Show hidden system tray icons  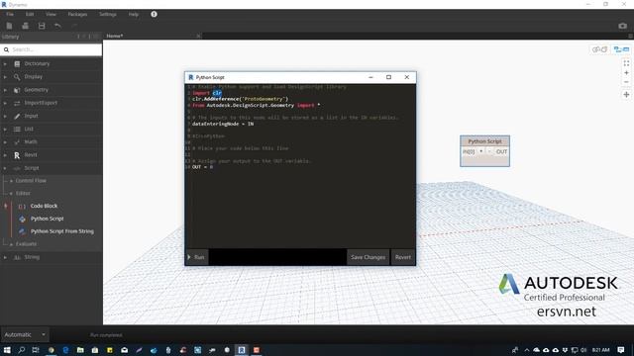[527, 350]
